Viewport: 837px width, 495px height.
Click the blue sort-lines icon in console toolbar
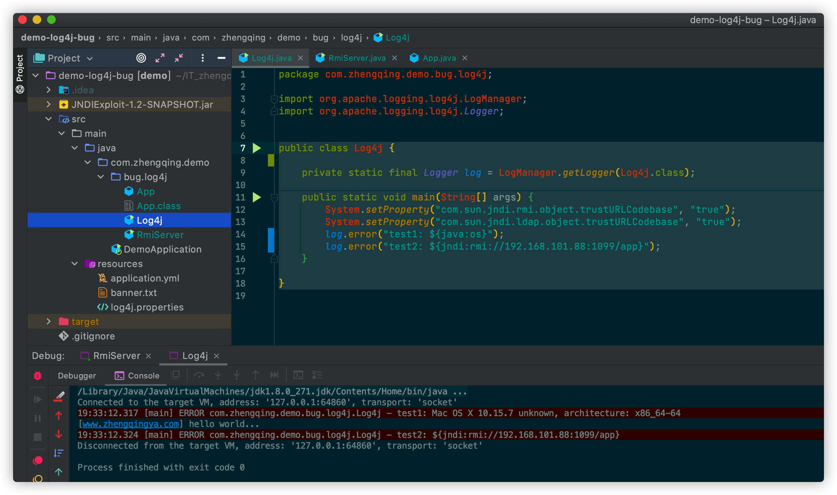point(59,453)
